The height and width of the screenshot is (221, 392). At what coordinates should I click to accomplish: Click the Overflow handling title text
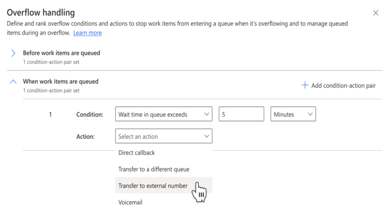(x=41, y=13)
